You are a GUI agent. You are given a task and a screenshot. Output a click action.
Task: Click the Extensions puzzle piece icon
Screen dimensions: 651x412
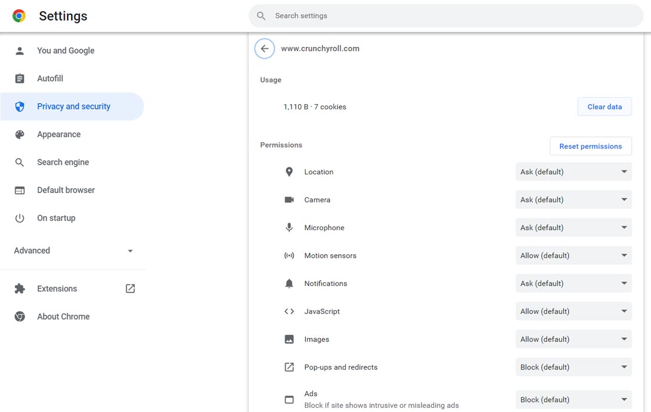click(x=19, y=288)
